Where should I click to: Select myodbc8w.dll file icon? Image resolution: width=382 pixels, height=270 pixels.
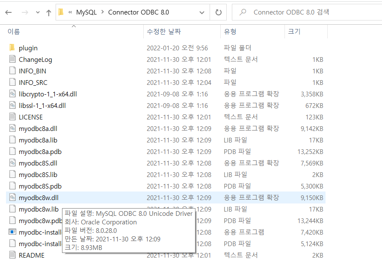12,197
